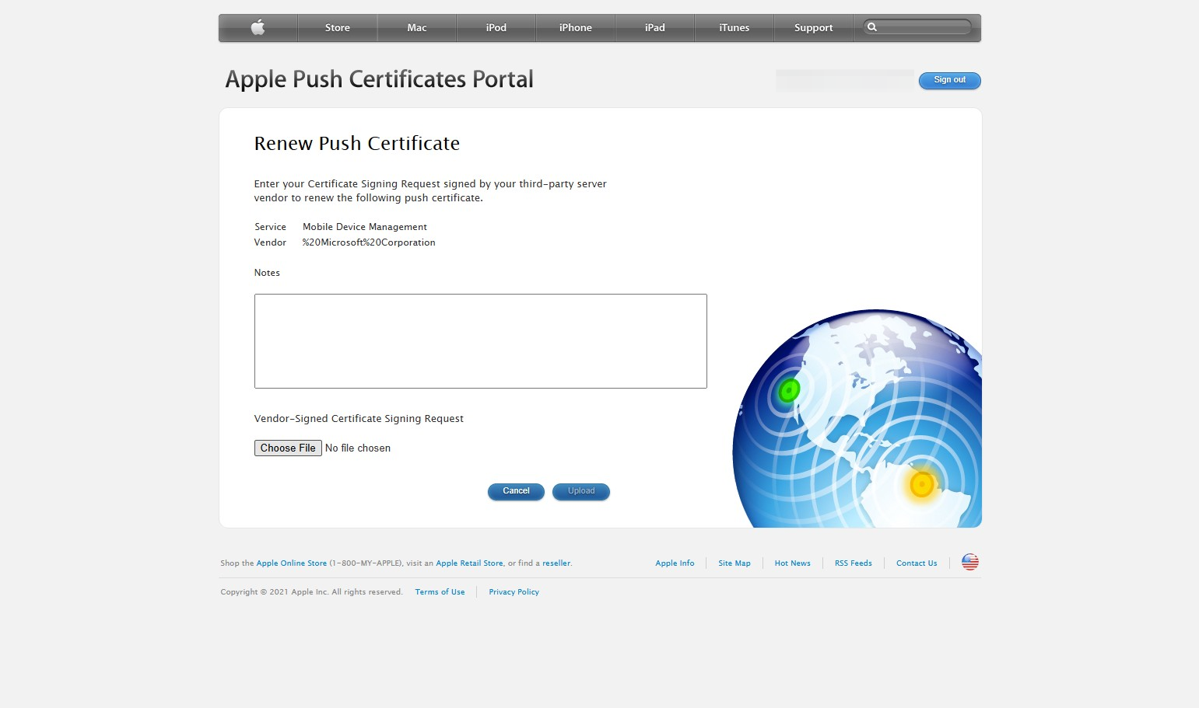Screen dimensions: 1199x708
Task: Click the Renew Push Certificate heading
Action: [357, 144]
